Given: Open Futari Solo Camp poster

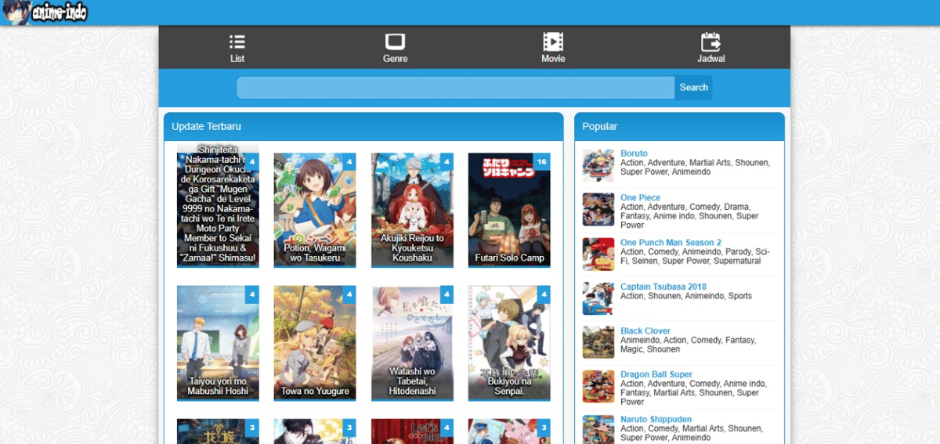Looking at the screenshot, I should 509,209.
